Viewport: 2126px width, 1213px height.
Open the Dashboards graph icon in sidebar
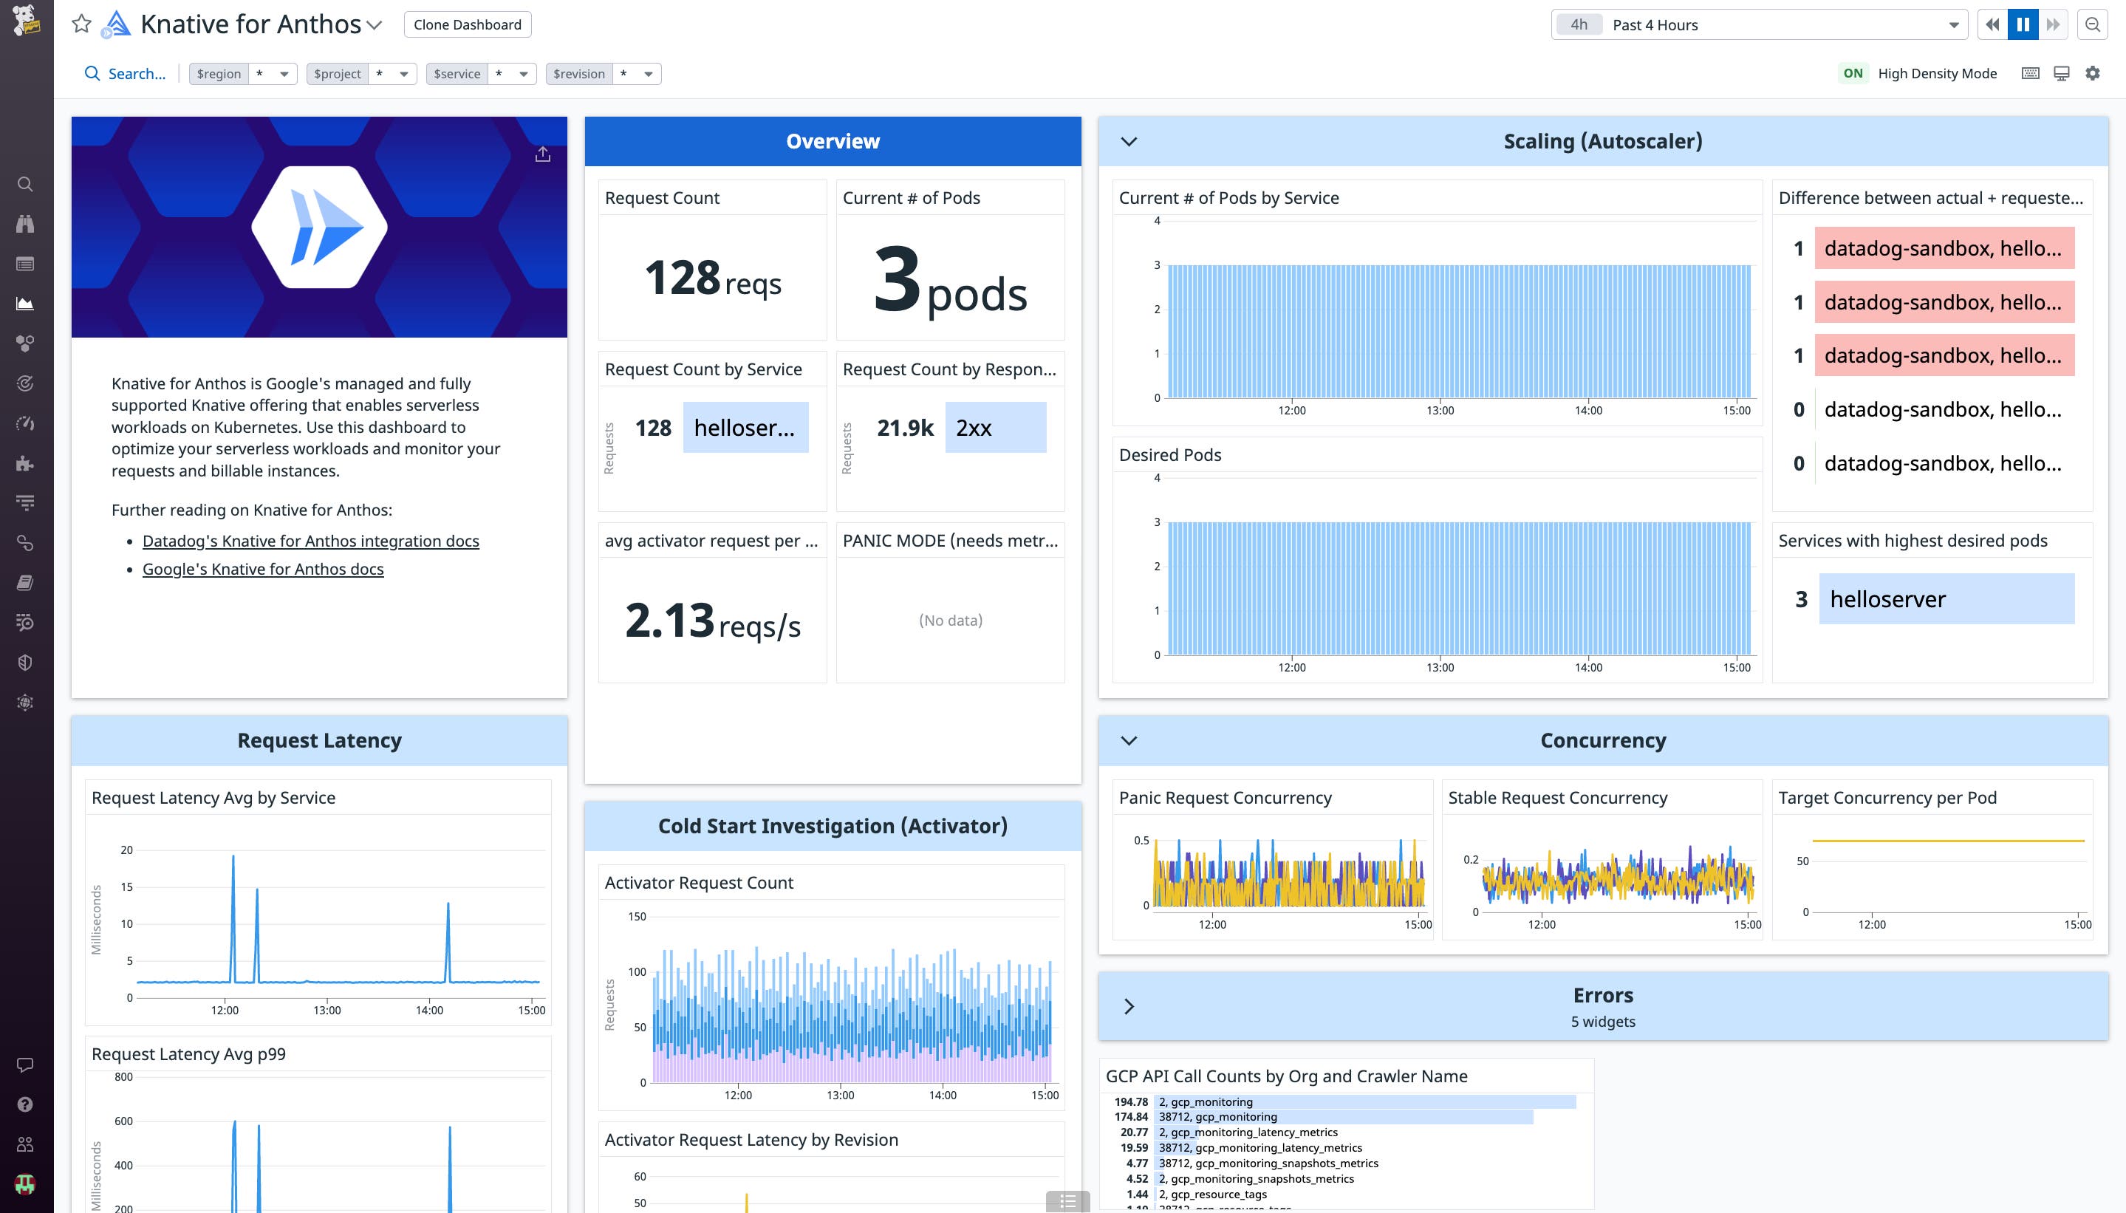click(x=25, y=303)
